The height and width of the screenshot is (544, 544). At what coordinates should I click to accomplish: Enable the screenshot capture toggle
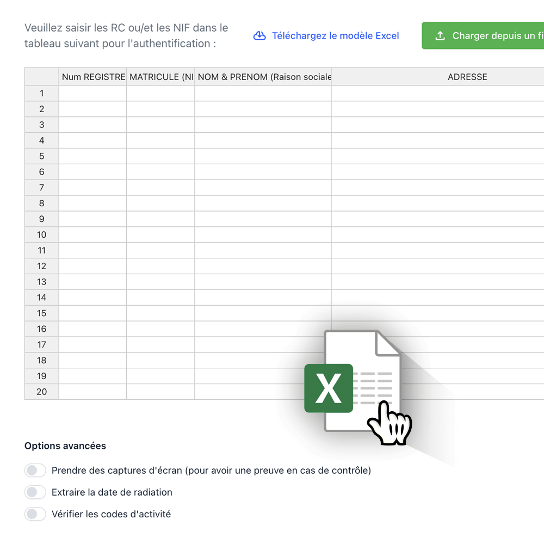pyautogui.click(x=35, y=471)
